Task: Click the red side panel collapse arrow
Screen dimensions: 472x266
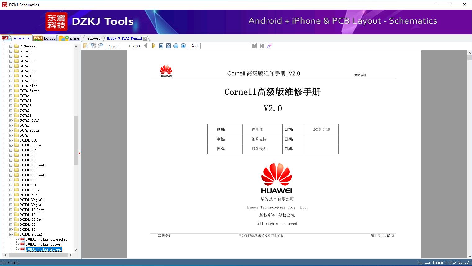Action: (x=79, y=153)
